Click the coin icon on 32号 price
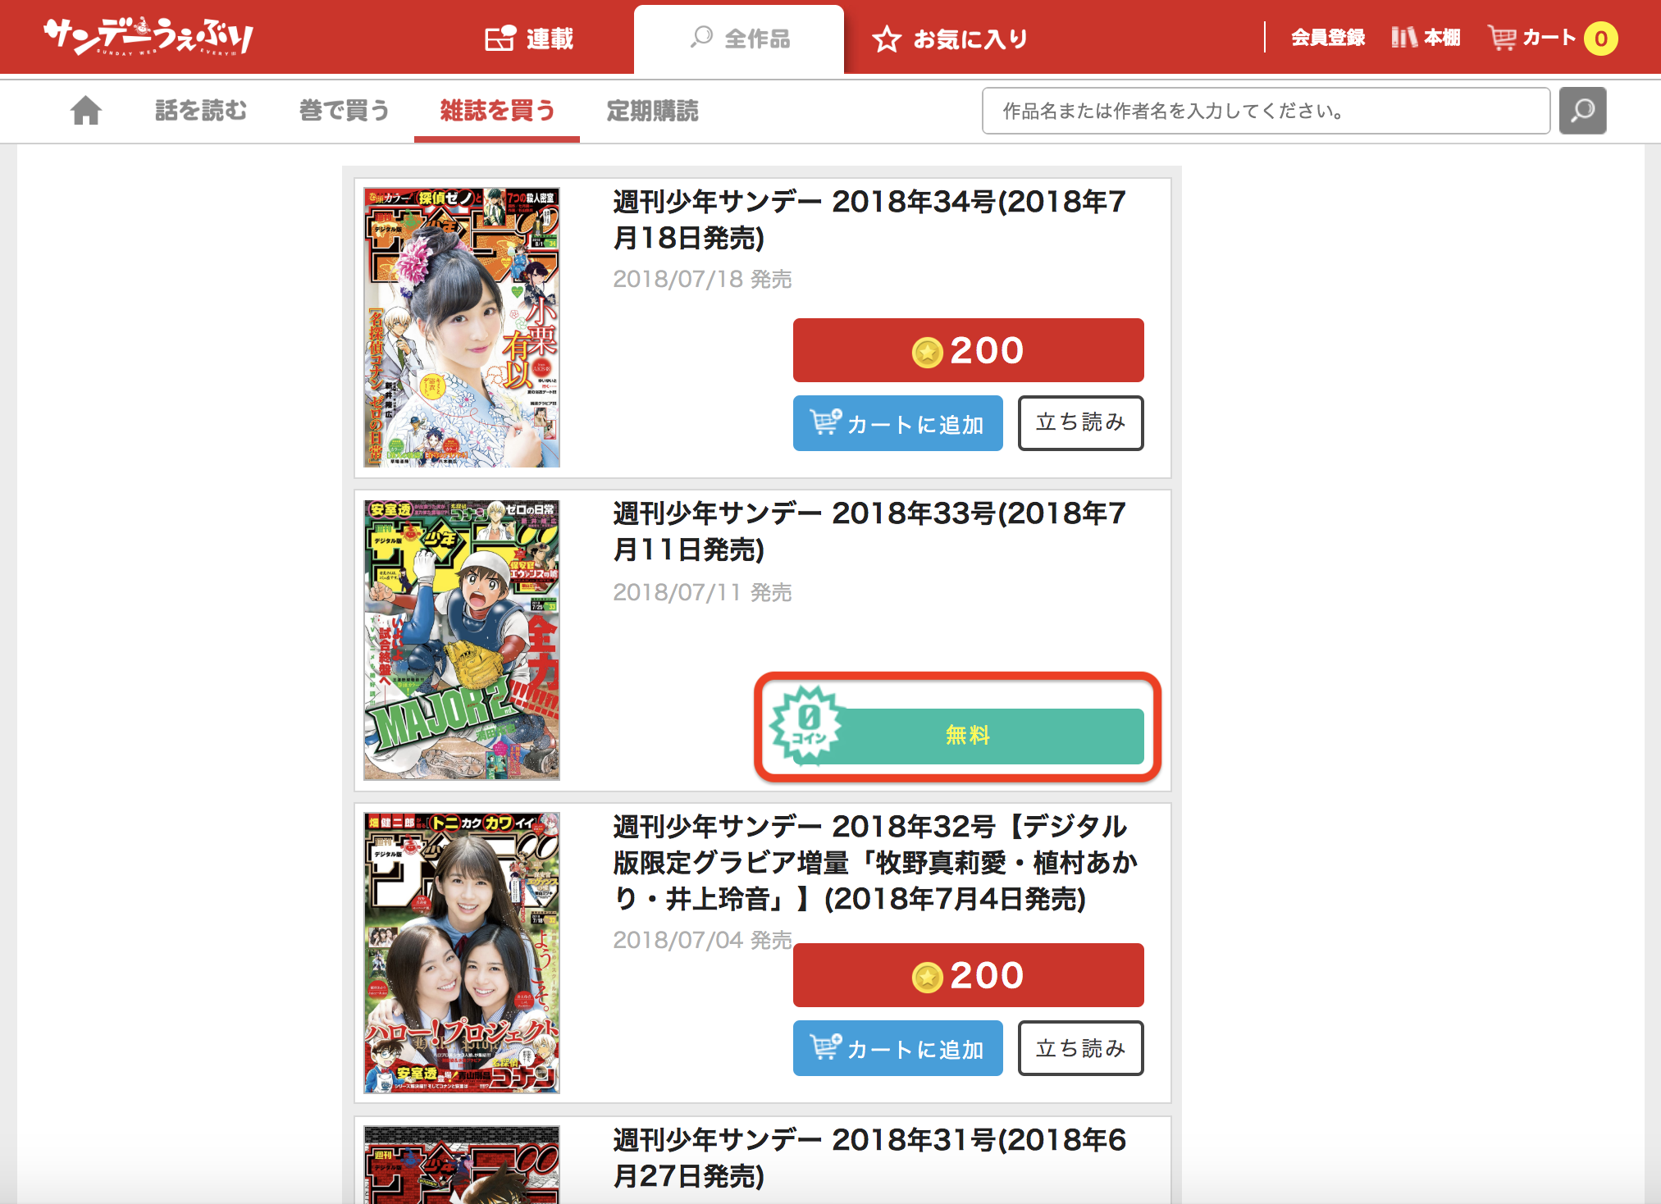 click(x=928, y=978)
